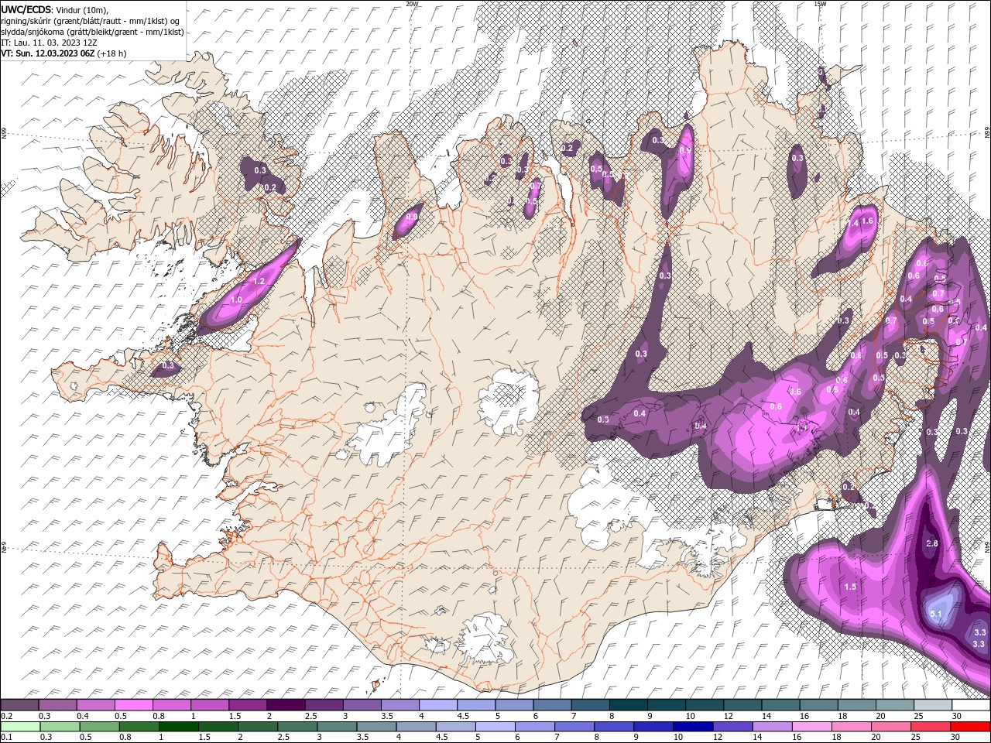Click the upper legend swatch labeled 0.2
Screen dimensions: 991x743
click(19, 705)
